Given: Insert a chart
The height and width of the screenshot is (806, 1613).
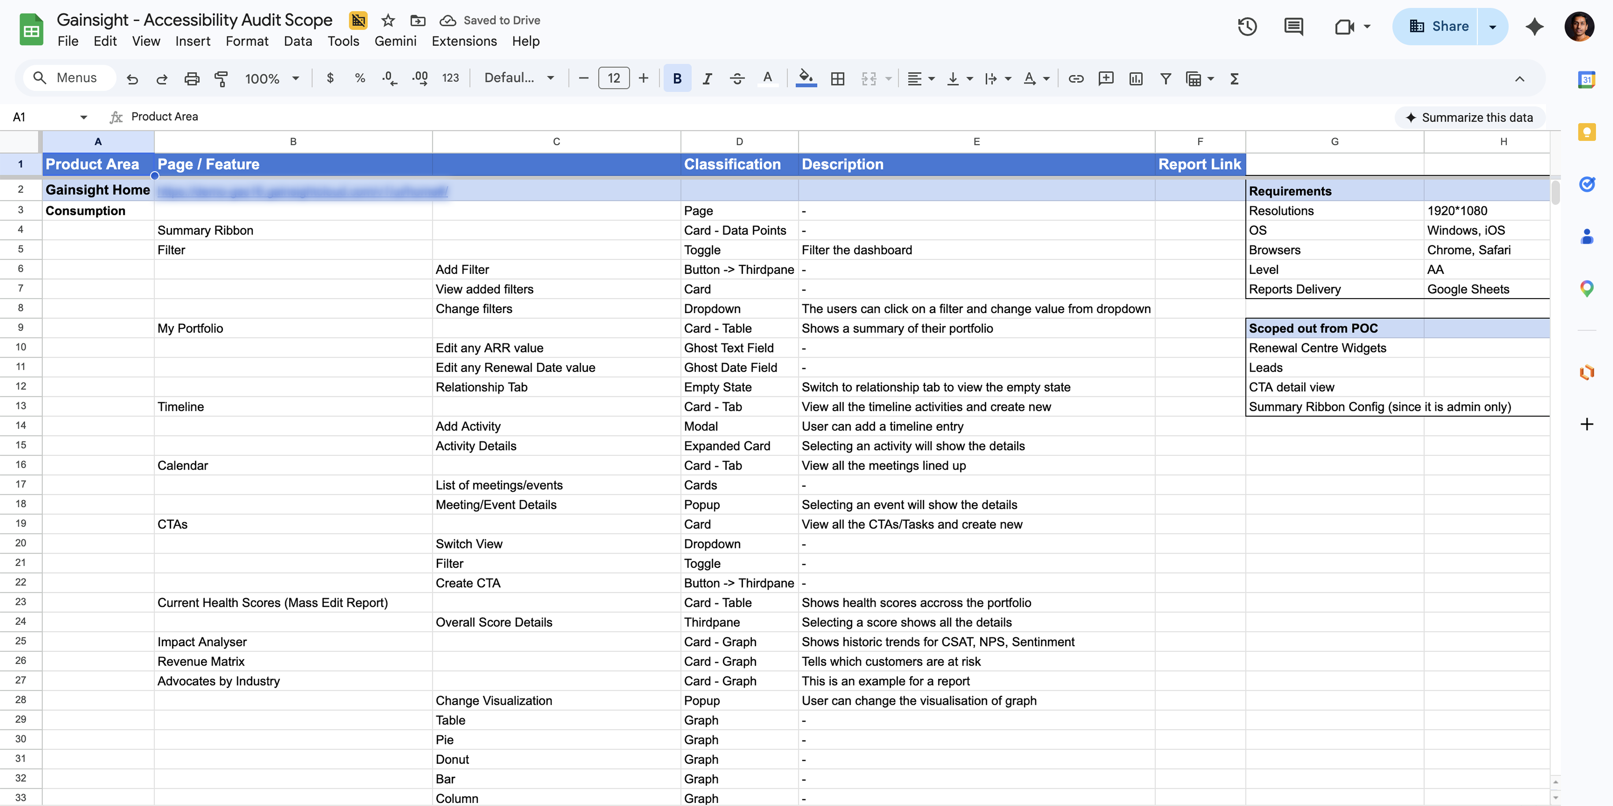Looking at the screenshot, I should tap(1135, 79).
